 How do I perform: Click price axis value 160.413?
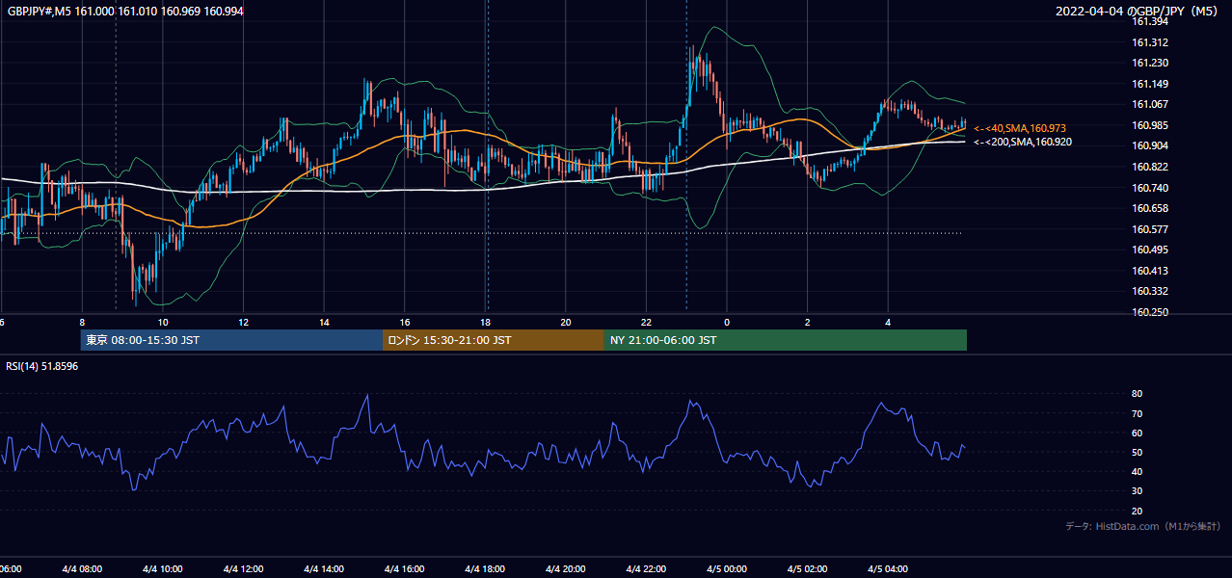(x=1150, y=271)
